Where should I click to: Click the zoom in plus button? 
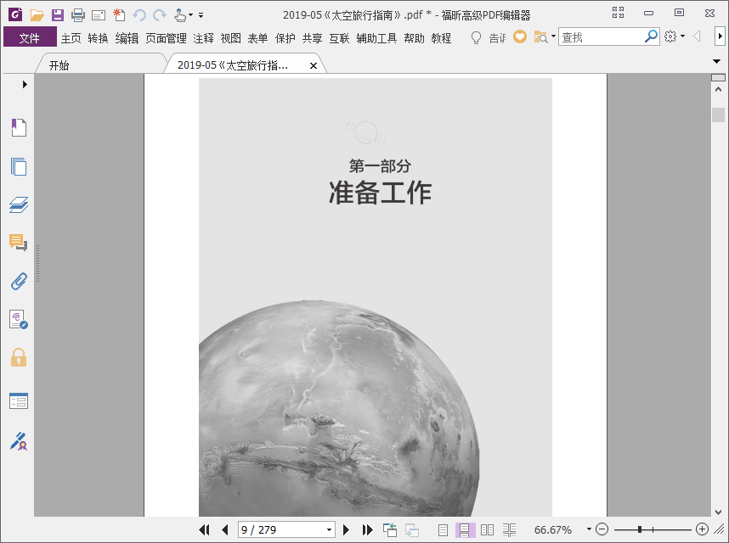tap(702, 529)
